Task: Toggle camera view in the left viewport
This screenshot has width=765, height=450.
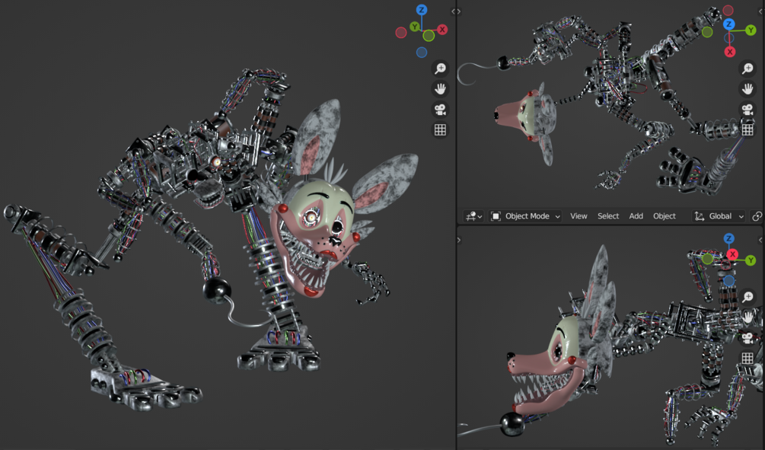Action: [x=440, y=110]
